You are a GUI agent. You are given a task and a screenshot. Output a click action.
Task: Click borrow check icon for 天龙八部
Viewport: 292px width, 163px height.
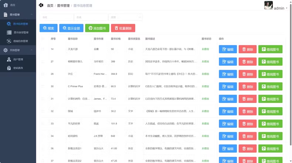(x=264, y=49)
